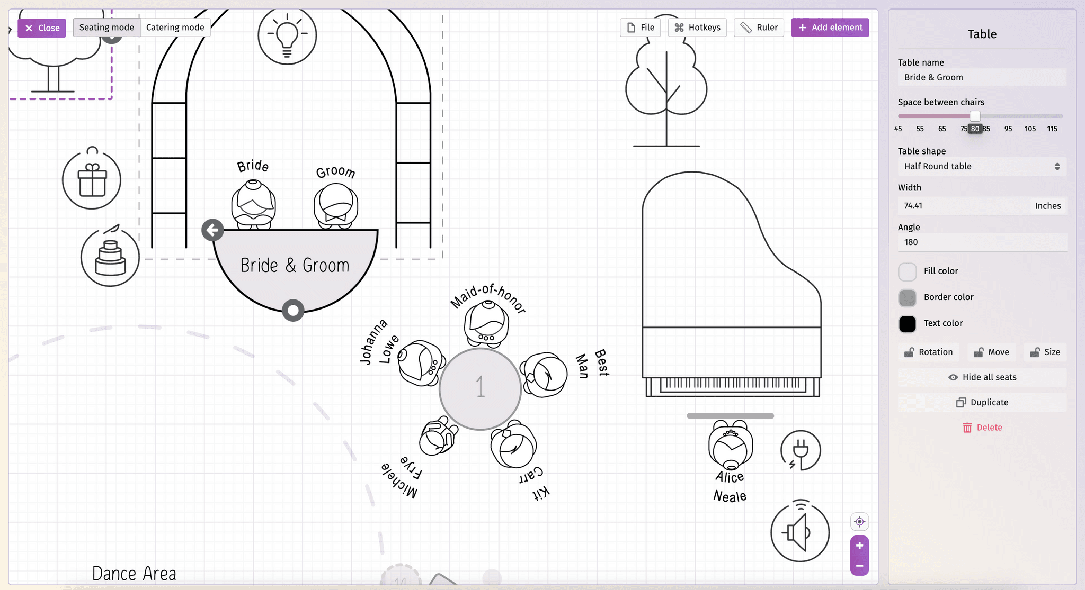Click the gift box icon on canvas
This screenshot has height=590, width=1085.
[92, 179]
